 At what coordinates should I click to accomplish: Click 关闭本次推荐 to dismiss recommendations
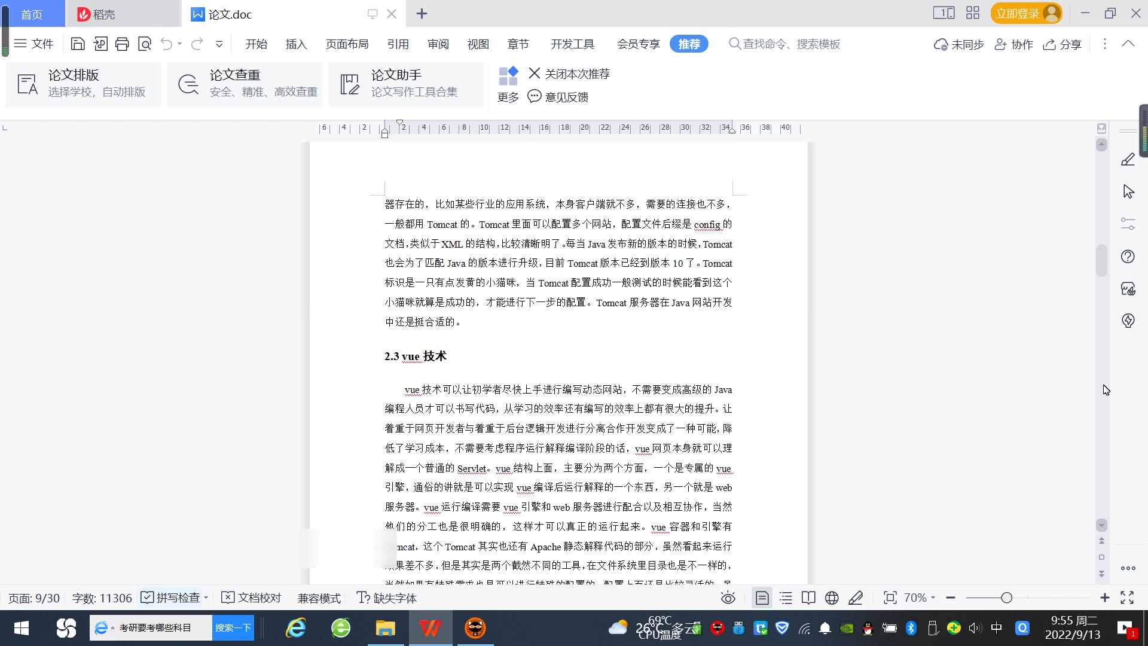point(569,74)
